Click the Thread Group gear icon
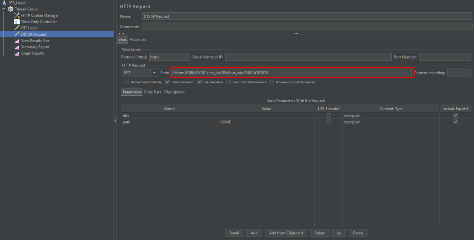 (10, 9)
